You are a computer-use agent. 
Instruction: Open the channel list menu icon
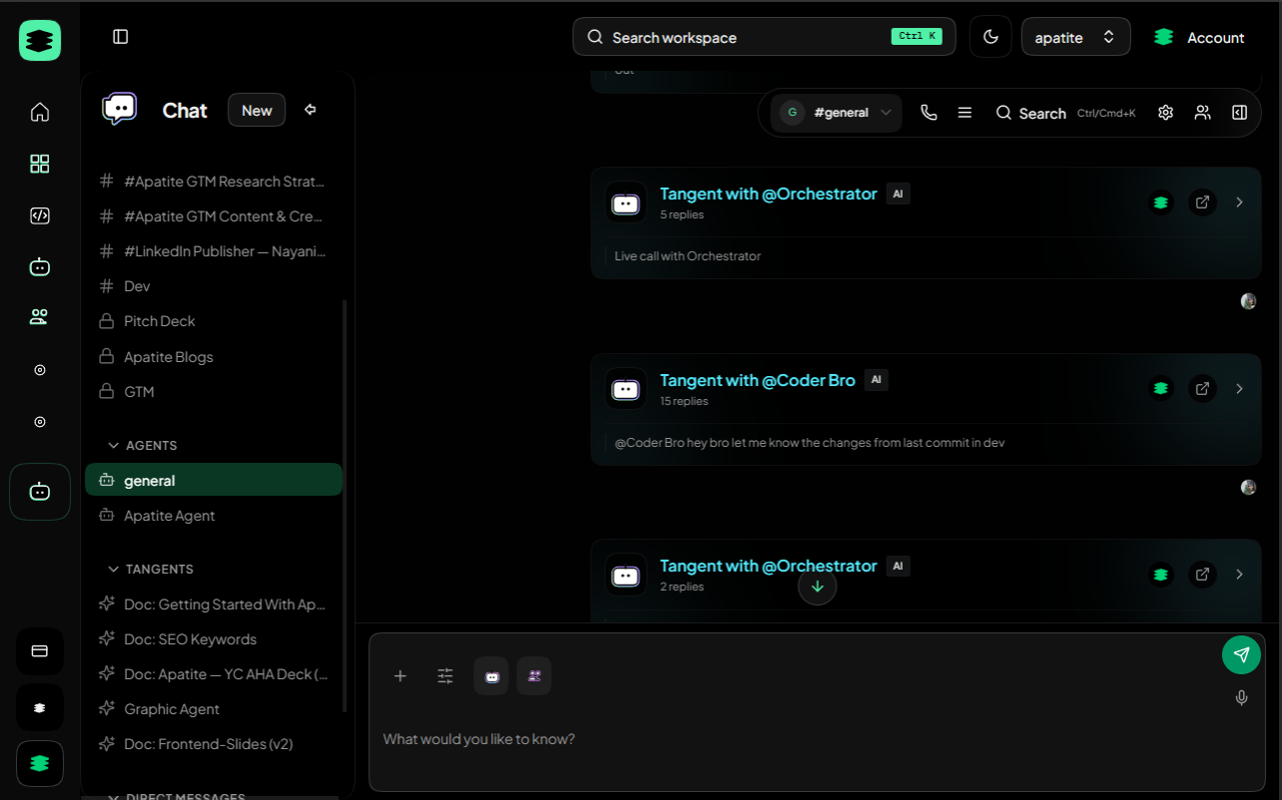pos(964,113)
